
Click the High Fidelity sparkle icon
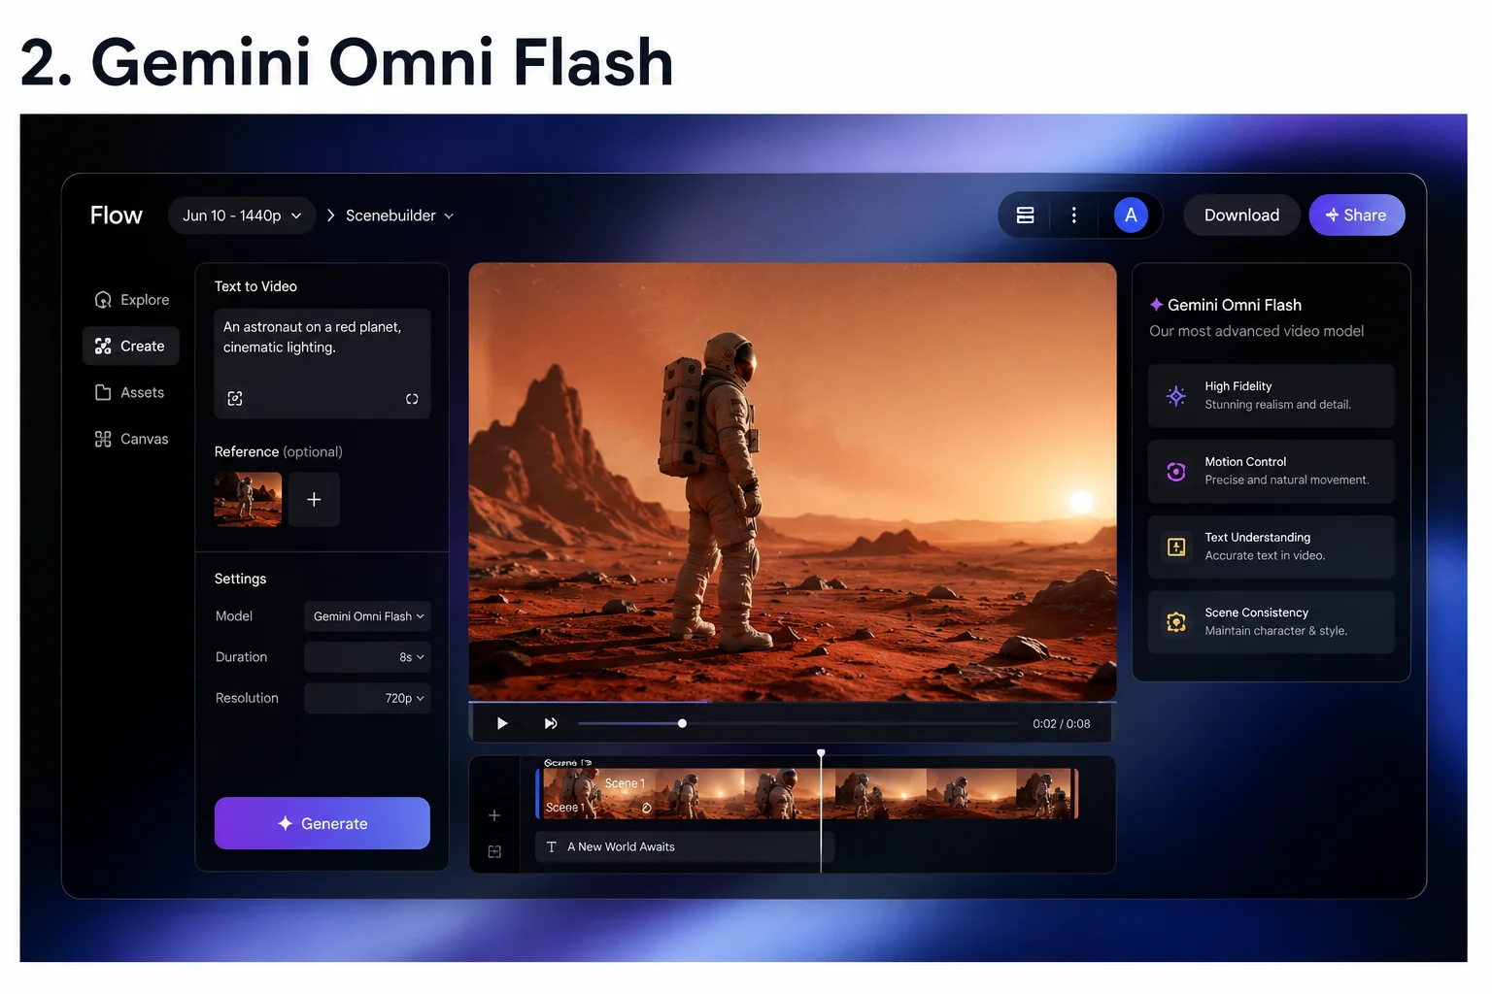[1176, 396]
